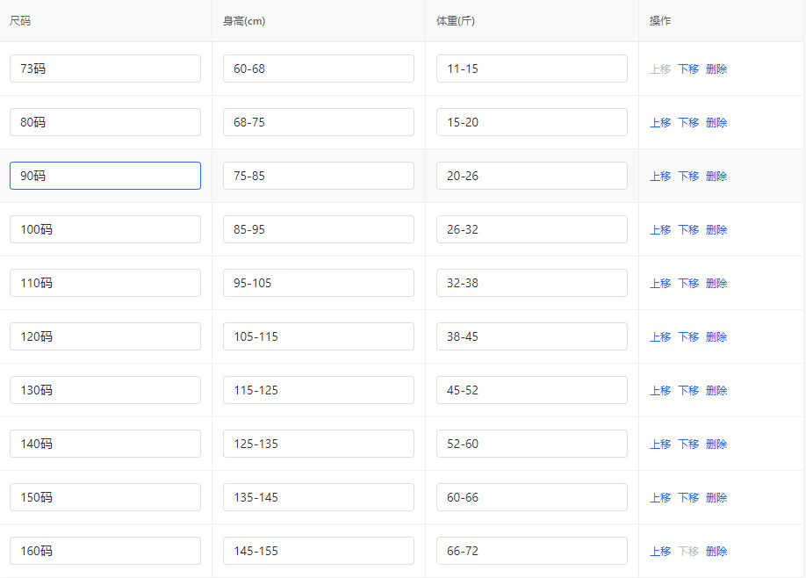Move the 140码 row up with 上移
The image size is (806, 578).
tap(660, 444)
